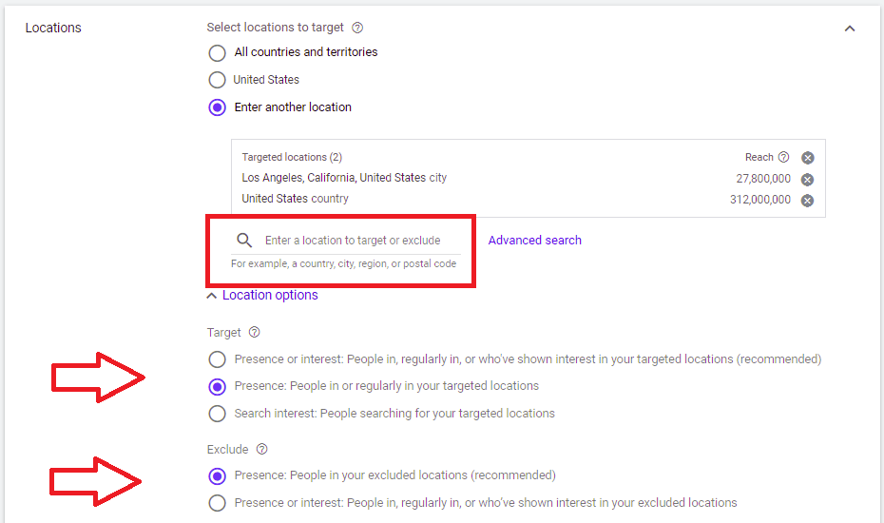The height and width of the screenshot is (523, 884).
Task: Select the United States radio button
Action: [x=217, y=80]
